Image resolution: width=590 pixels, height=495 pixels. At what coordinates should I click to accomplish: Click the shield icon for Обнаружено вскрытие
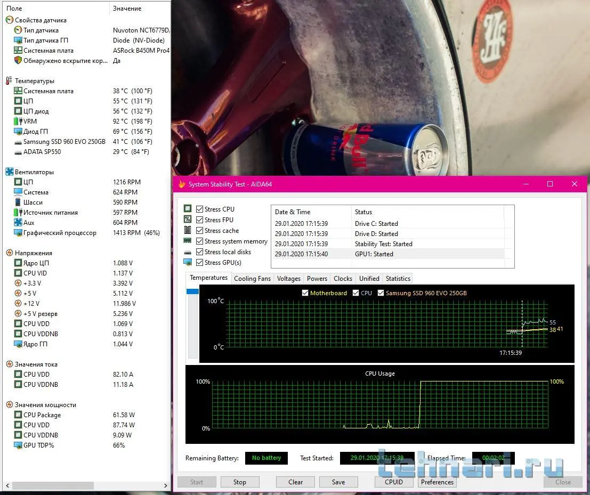pos(18,61)
